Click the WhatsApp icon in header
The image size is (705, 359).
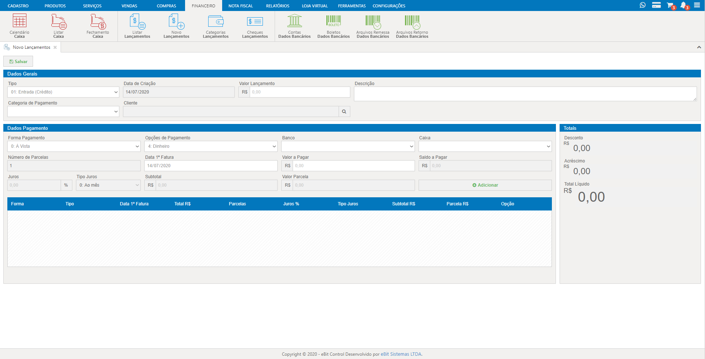[643, 5]
